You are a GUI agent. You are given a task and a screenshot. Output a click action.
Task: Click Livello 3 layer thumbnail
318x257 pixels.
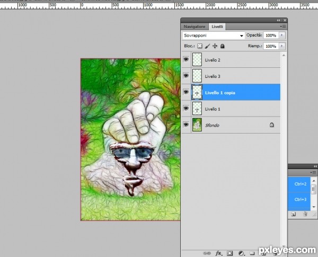(197, 76)
